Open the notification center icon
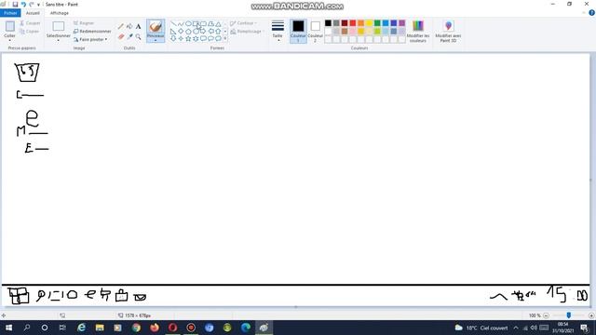This screenshot has height=335, width=596. click(x=584, y=328)
